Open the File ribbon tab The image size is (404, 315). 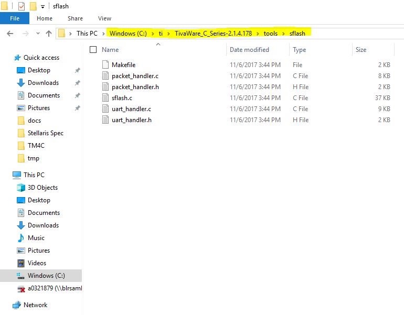point(15,18)
